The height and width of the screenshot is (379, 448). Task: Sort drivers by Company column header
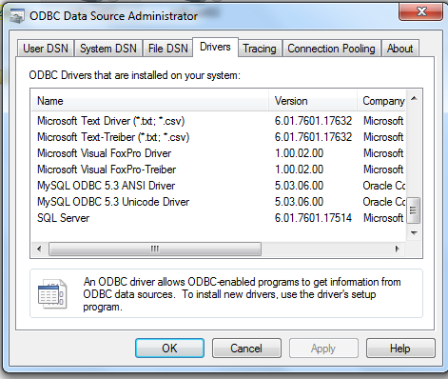pos(381,101)
